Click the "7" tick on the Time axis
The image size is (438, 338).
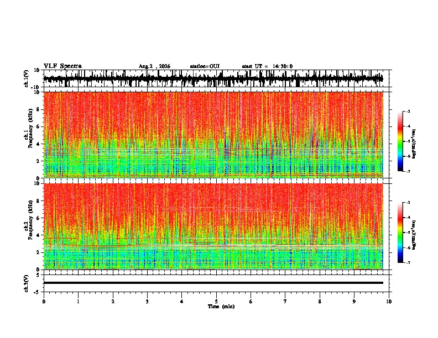pos(285,302)
